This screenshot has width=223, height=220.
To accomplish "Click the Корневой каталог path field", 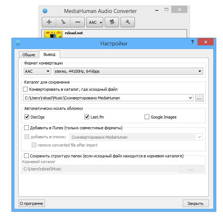I will point(100,169).
